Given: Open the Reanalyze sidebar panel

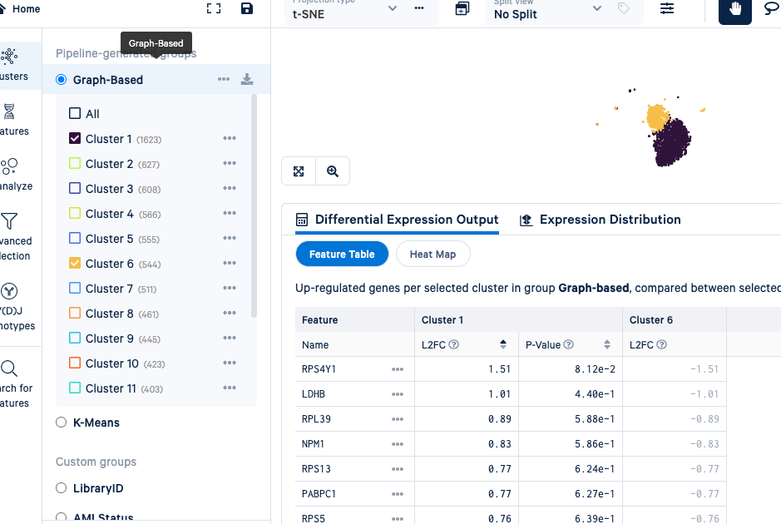Looking at the screenshot, I should click(14, 175).
